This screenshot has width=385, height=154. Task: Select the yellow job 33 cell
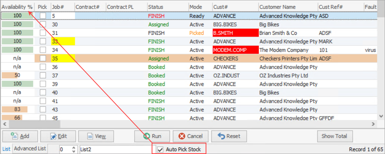pyautogui.click(x=63, y=42)
